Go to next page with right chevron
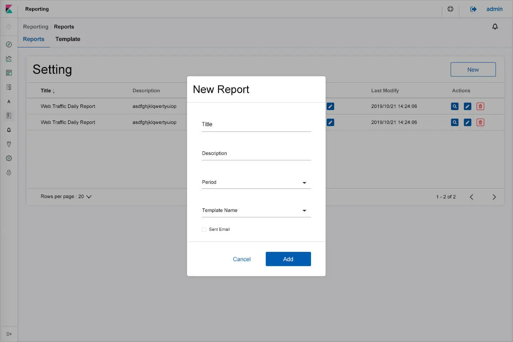 494,197
